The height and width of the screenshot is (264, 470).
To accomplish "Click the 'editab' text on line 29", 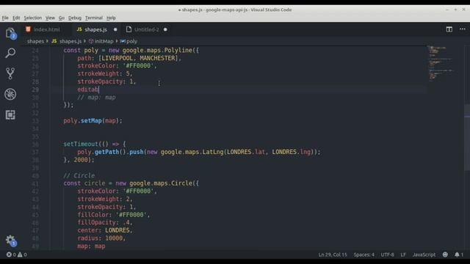I will tap(88, 89).
